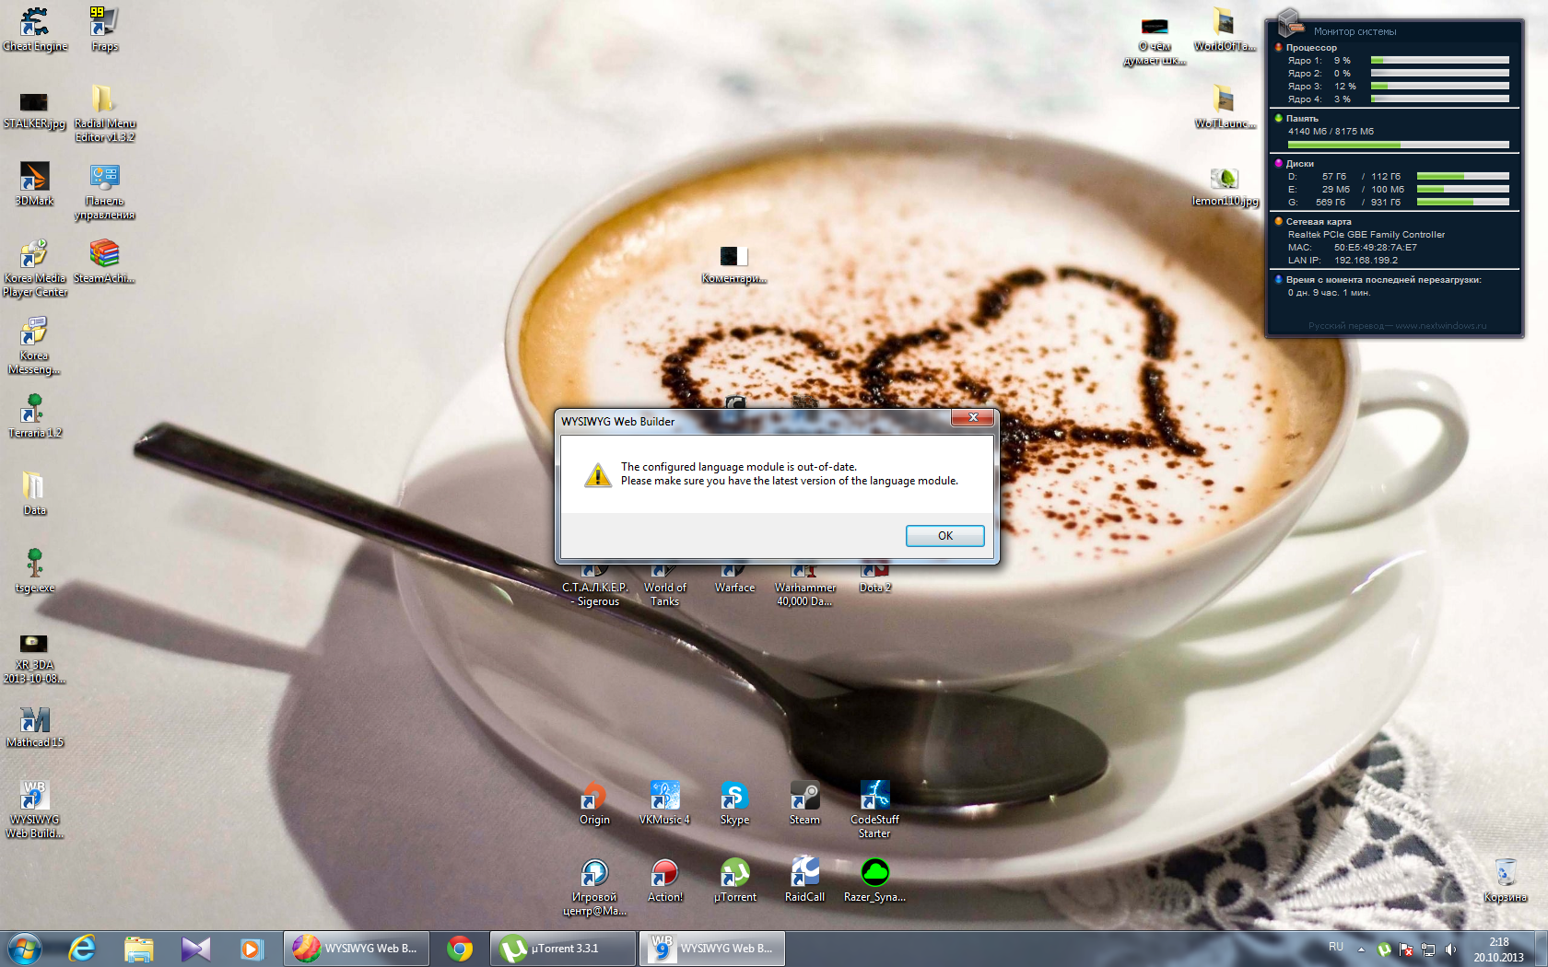
Task: Close the WYSIWYG Web Builder warning dialog
Action: (972, 418)
